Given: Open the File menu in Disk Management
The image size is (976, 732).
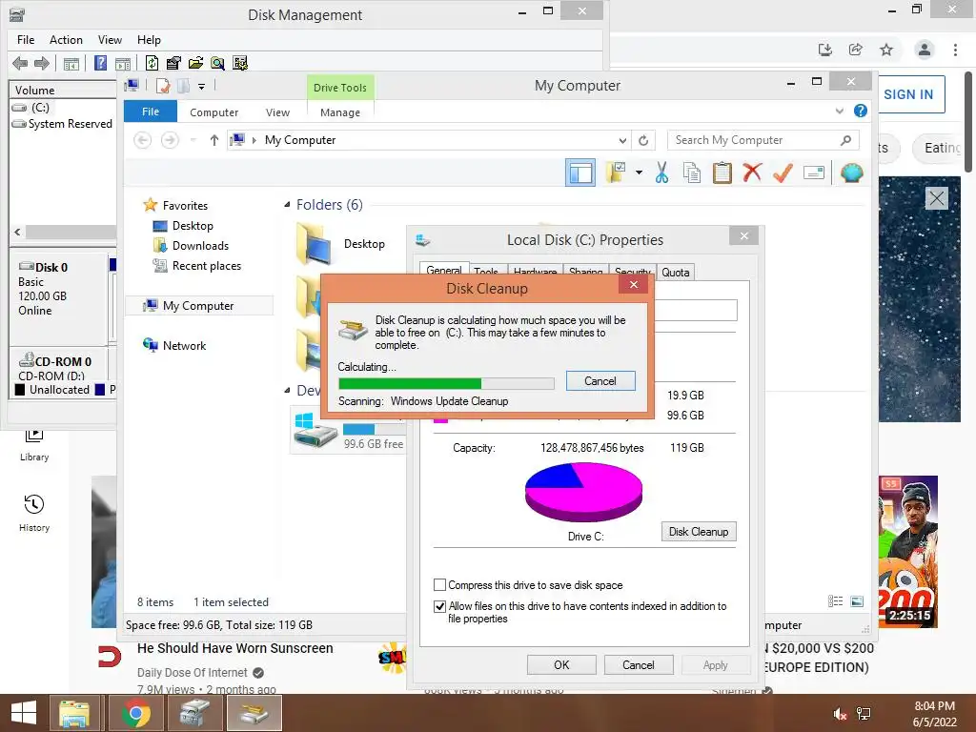Looking at the screenshot, I should click(x=26, y=40).
